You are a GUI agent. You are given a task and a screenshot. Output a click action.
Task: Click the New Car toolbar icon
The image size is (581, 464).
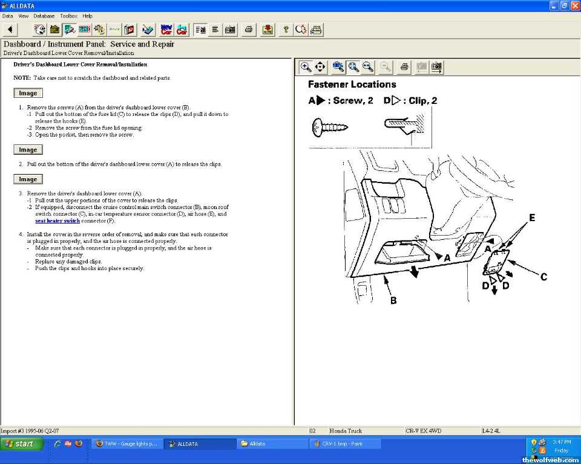point(166,30)
